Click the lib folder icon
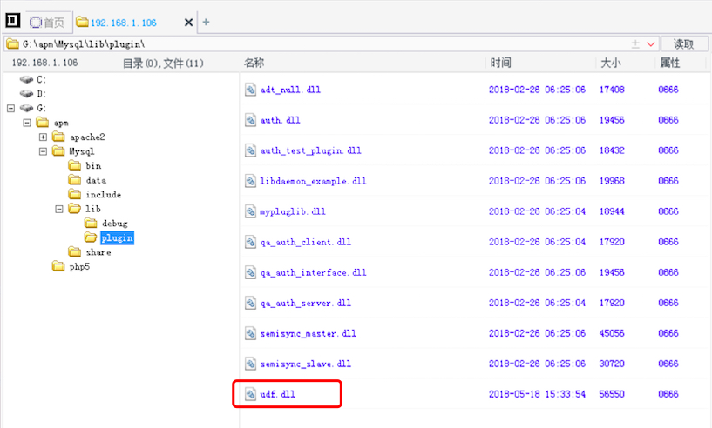 click(74, 209)
